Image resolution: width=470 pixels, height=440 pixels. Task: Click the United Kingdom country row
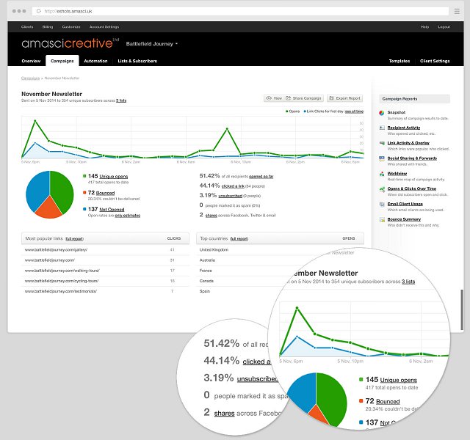coord(280,250)
